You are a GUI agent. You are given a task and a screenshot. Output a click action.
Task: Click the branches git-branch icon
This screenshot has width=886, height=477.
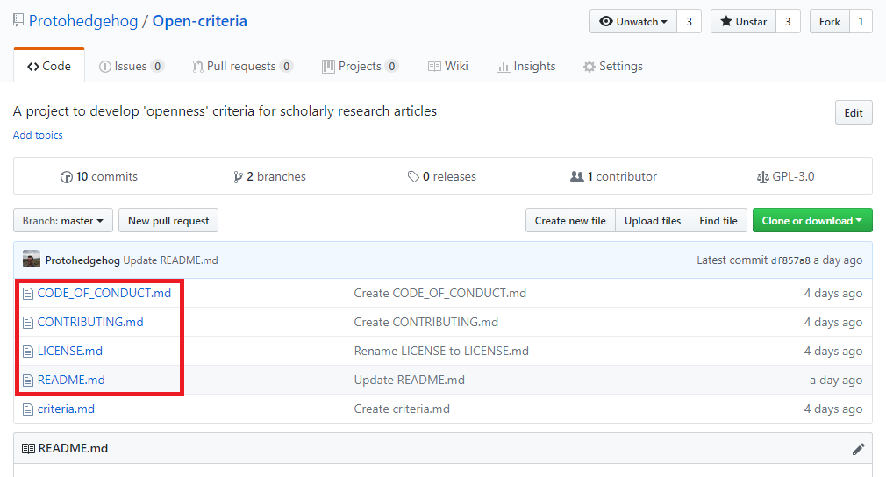pyautogui.click(x=238, y=177)
